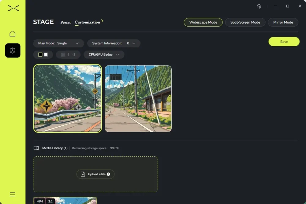
Task: Expand the CPU/GPU Badge dropdown
Action: 104,55
